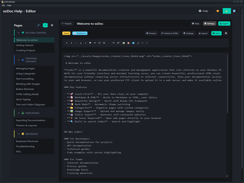Enable system theme with the laptop icon
Image resolution: width=244 pixels, height=183 pixels.
click(234, 11)
